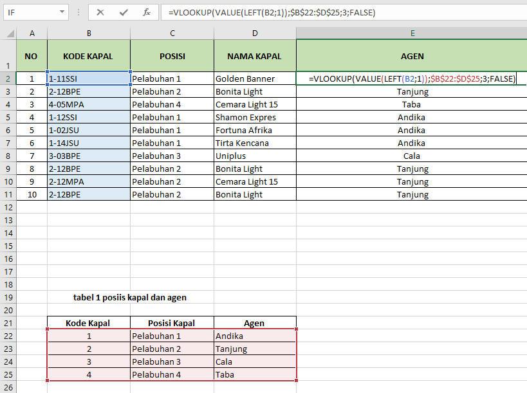The height and width of the screenshot is (393, 527).
Task: Click the Name Box showing IF
Action: tap(32, 12)
